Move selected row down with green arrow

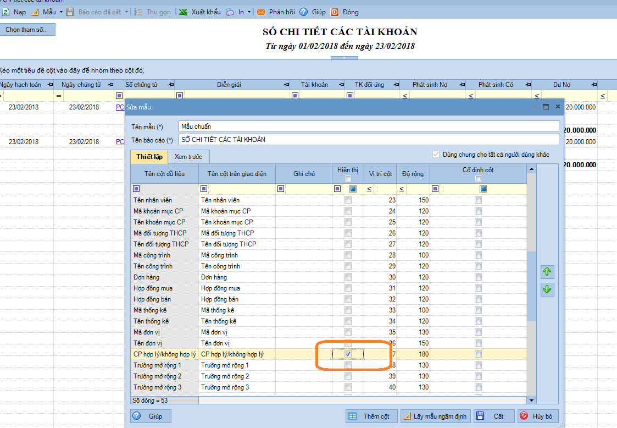547,289
